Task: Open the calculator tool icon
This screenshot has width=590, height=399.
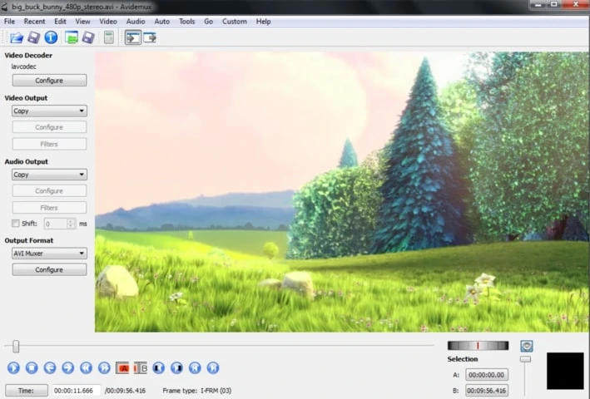Action: tap(108, 37)
